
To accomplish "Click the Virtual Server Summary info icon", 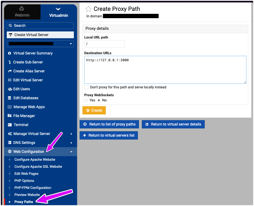I will click(10, 53).
